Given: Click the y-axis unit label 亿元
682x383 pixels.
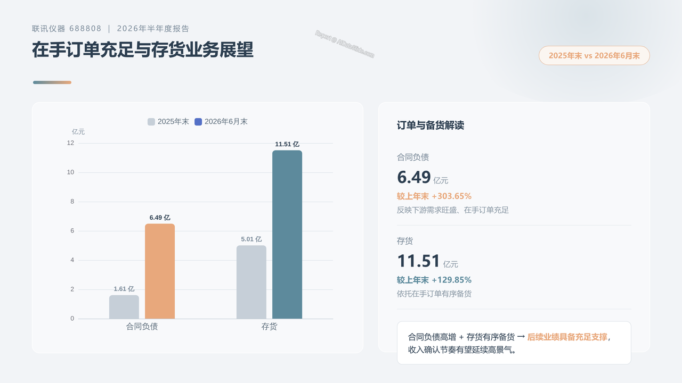Looking at the screenshot, I should click(x=78, y=132).
